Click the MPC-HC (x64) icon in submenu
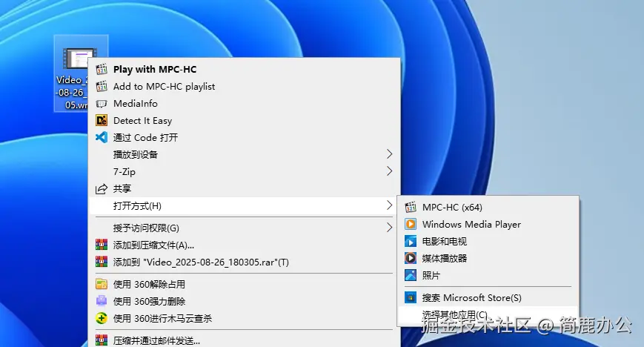 point(411,207)
